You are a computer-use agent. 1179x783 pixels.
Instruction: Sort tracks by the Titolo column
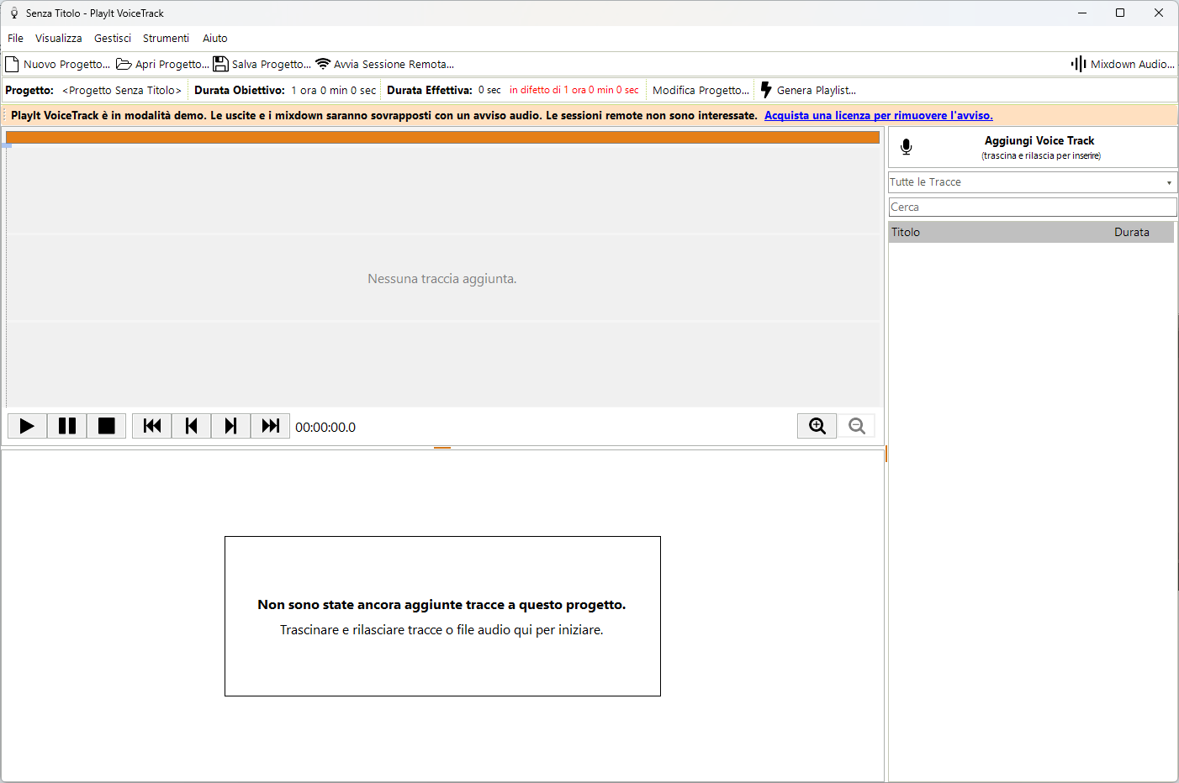pos(906,233)
